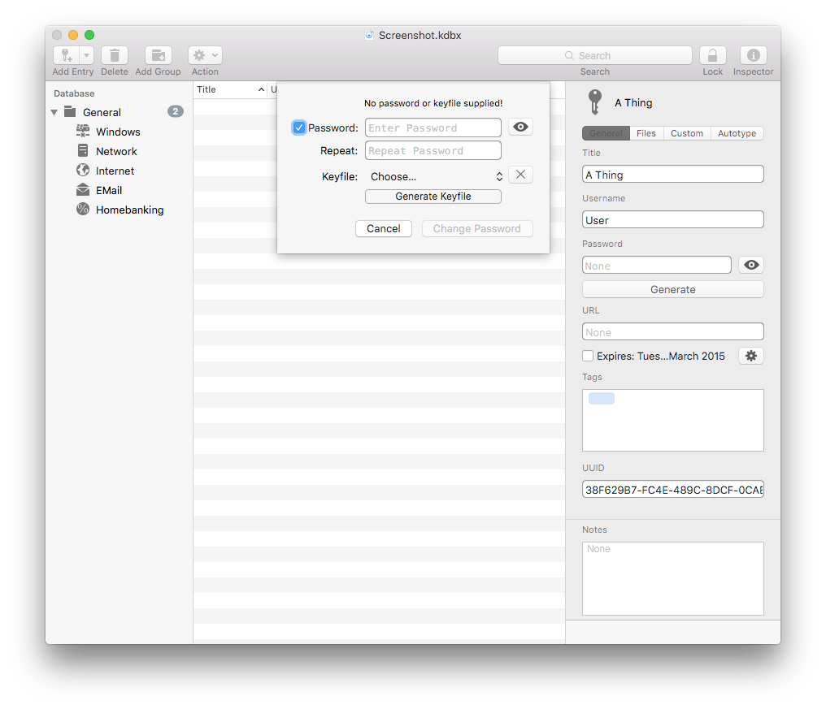826x709 pixels.
Task: Uncheck the Password checkbox in dialog
Action: (x=299, y=128)
